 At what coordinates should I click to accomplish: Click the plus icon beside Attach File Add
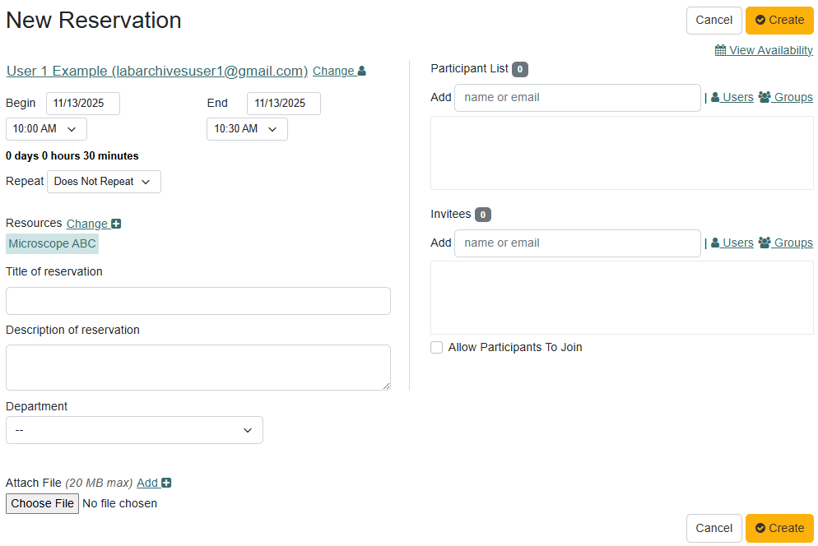[166, 484]
